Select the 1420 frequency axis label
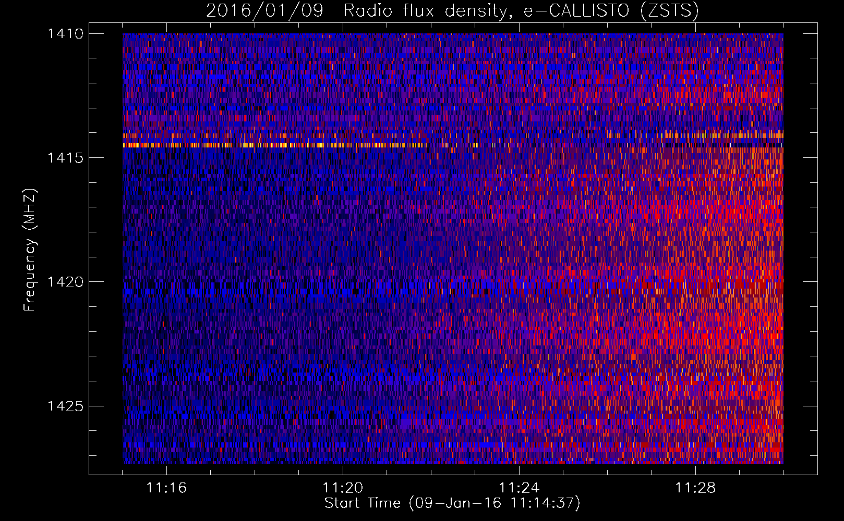This screenshot has width=844, height=521. pyautogui.click(x=65, y=282)
